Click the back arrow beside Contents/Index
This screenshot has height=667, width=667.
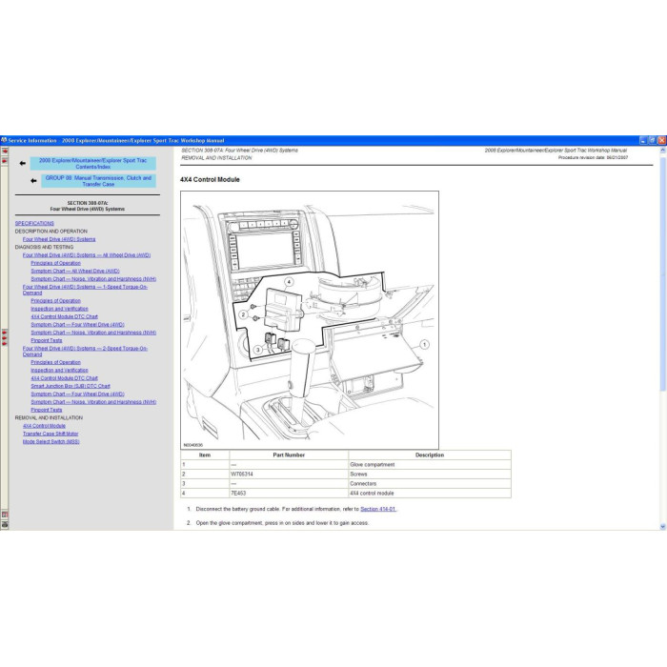click(23, 163)
